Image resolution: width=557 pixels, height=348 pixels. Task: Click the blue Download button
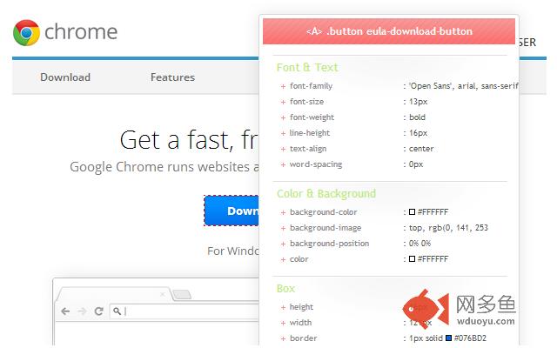coord(232,211)
